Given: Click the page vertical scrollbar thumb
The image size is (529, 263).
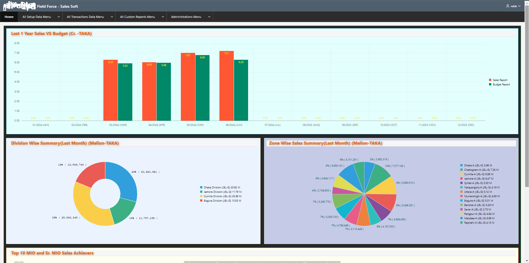Looking at the screenshot, I should [527, 96].
